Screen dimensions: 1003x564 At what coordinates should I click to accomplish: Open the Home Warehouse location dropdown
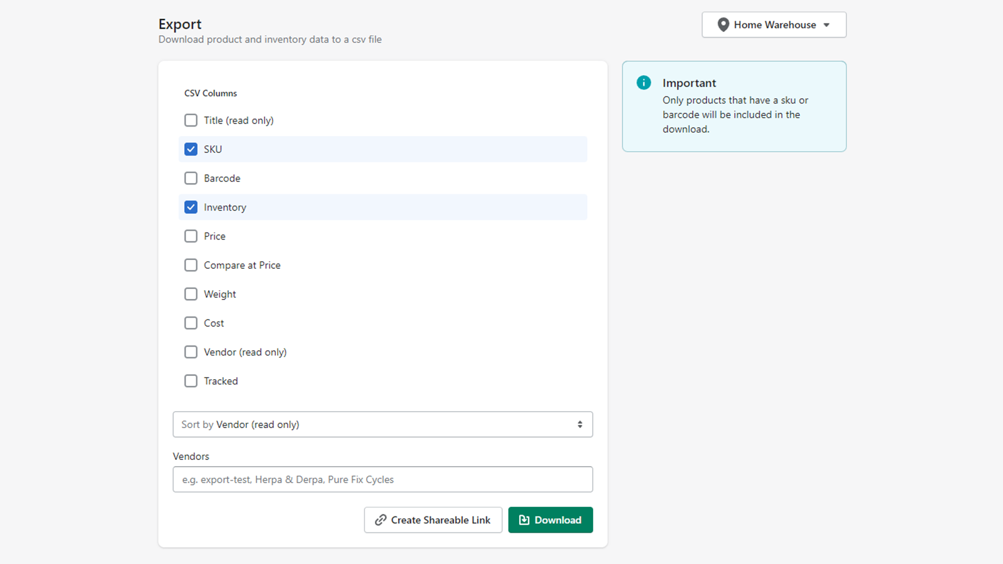[x=774, y=24]
